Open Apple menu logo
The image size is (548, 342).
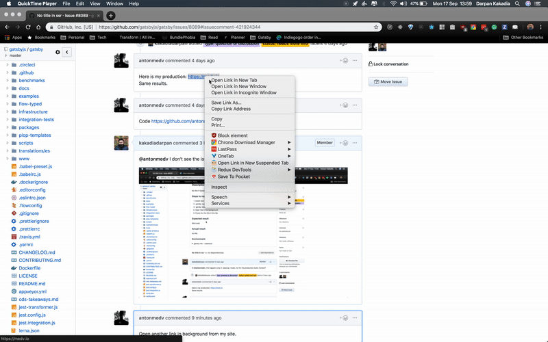click(9, 4)
